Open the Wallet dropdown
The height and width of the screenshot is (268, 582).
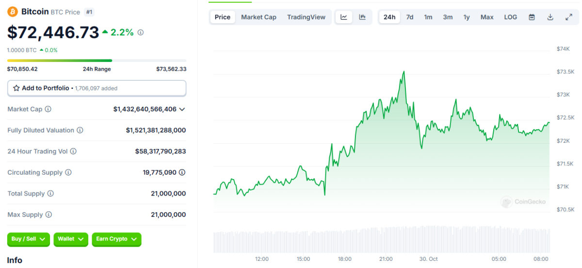click(x=71, y=239)
